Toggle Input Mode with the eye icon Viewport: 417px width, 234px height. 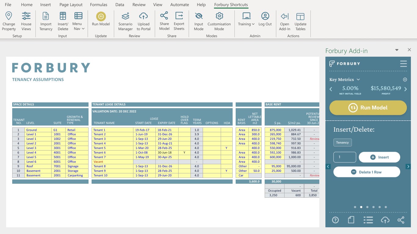[x=199, y=16]
